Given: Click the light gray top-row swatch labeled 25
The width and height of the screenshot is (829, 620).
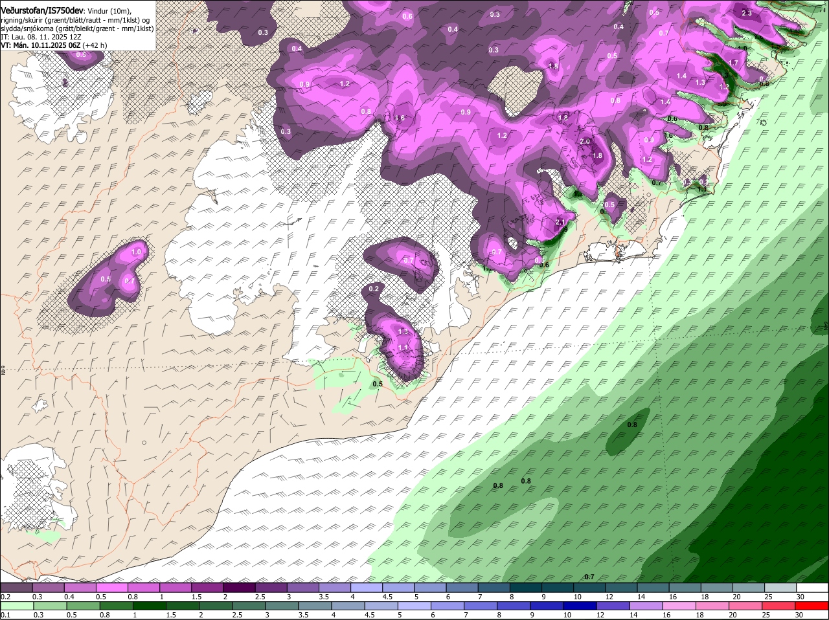Looking at the screenshot, I should tap(780, 588).
